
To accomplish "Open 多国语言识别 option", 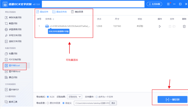I will point(13,30).
